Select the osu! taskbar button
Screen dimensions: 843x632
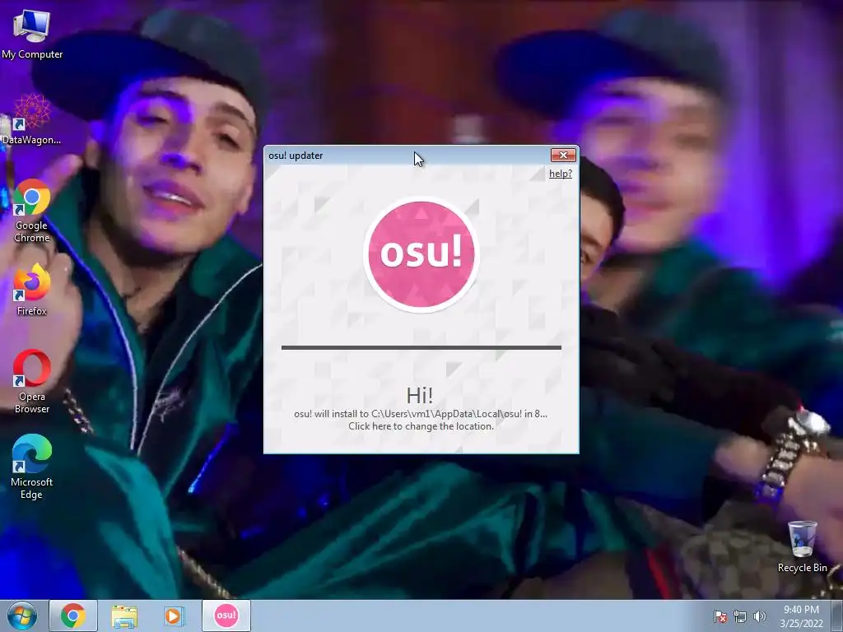click(226, 616)
